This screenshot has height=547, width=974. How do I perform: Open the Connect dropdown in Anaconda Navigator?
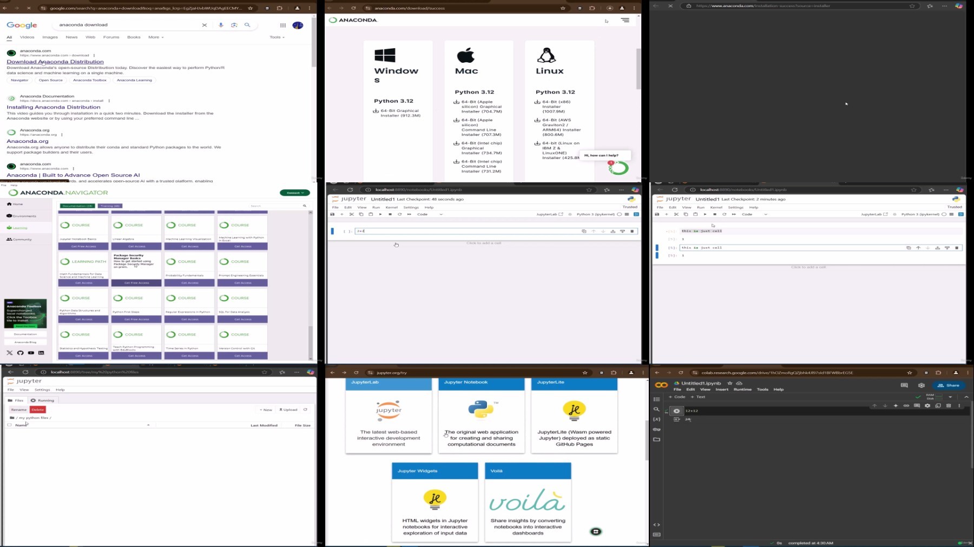click(295, 193)
